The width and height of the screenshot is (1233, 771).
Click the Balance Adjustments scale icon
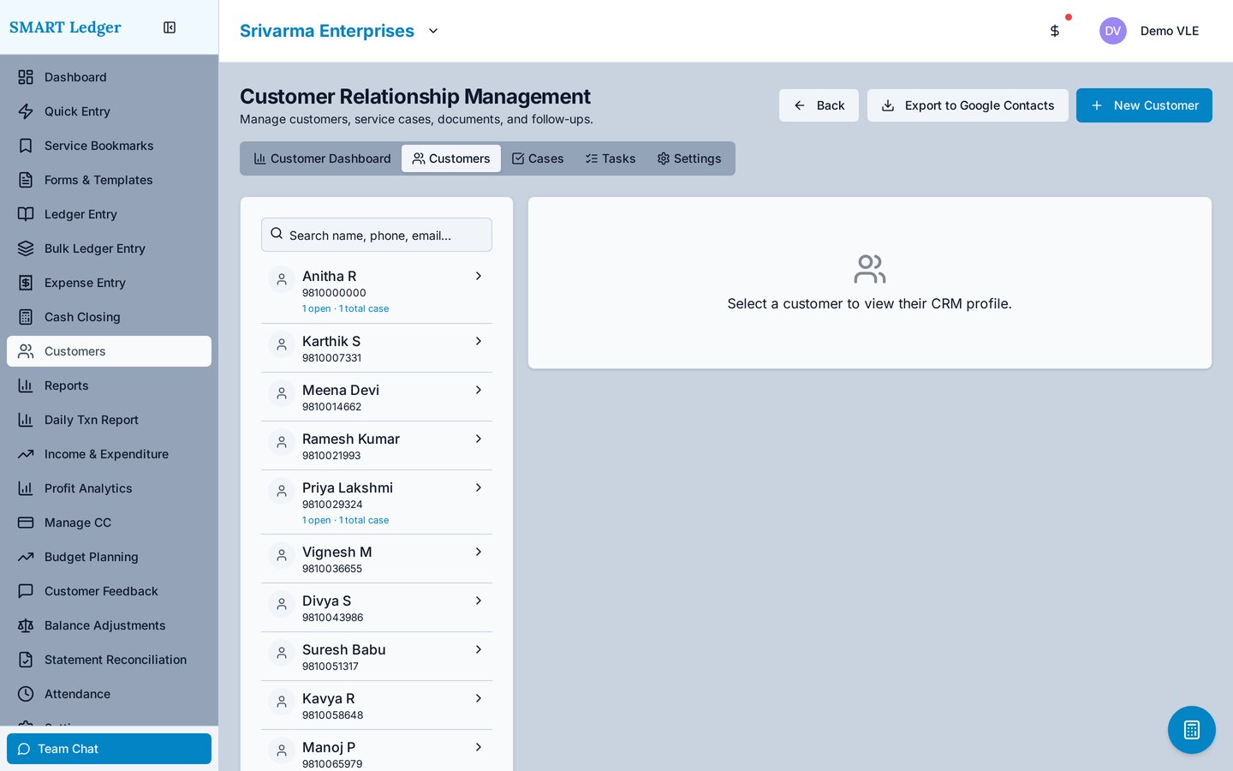click(26, 625)
